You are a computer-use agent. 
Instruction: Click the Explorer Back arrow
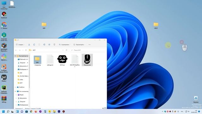(16, 50)
